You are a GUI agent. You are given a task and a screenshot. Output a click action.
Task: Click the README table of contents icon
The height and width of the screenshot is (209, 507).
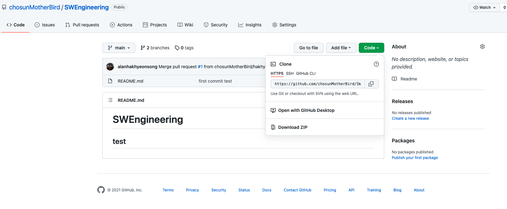tap(110, 100)
